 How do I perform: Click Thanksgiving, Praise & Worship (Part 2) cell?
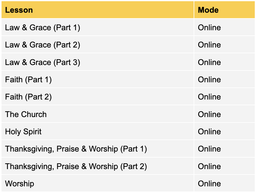76,166
